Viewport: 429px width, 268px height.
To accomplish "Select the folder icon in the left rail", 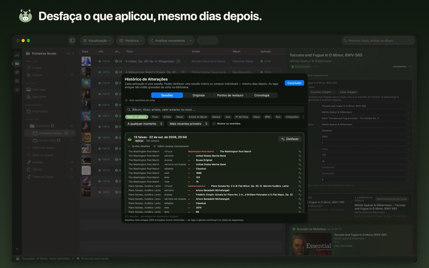I will click(17, 64).
